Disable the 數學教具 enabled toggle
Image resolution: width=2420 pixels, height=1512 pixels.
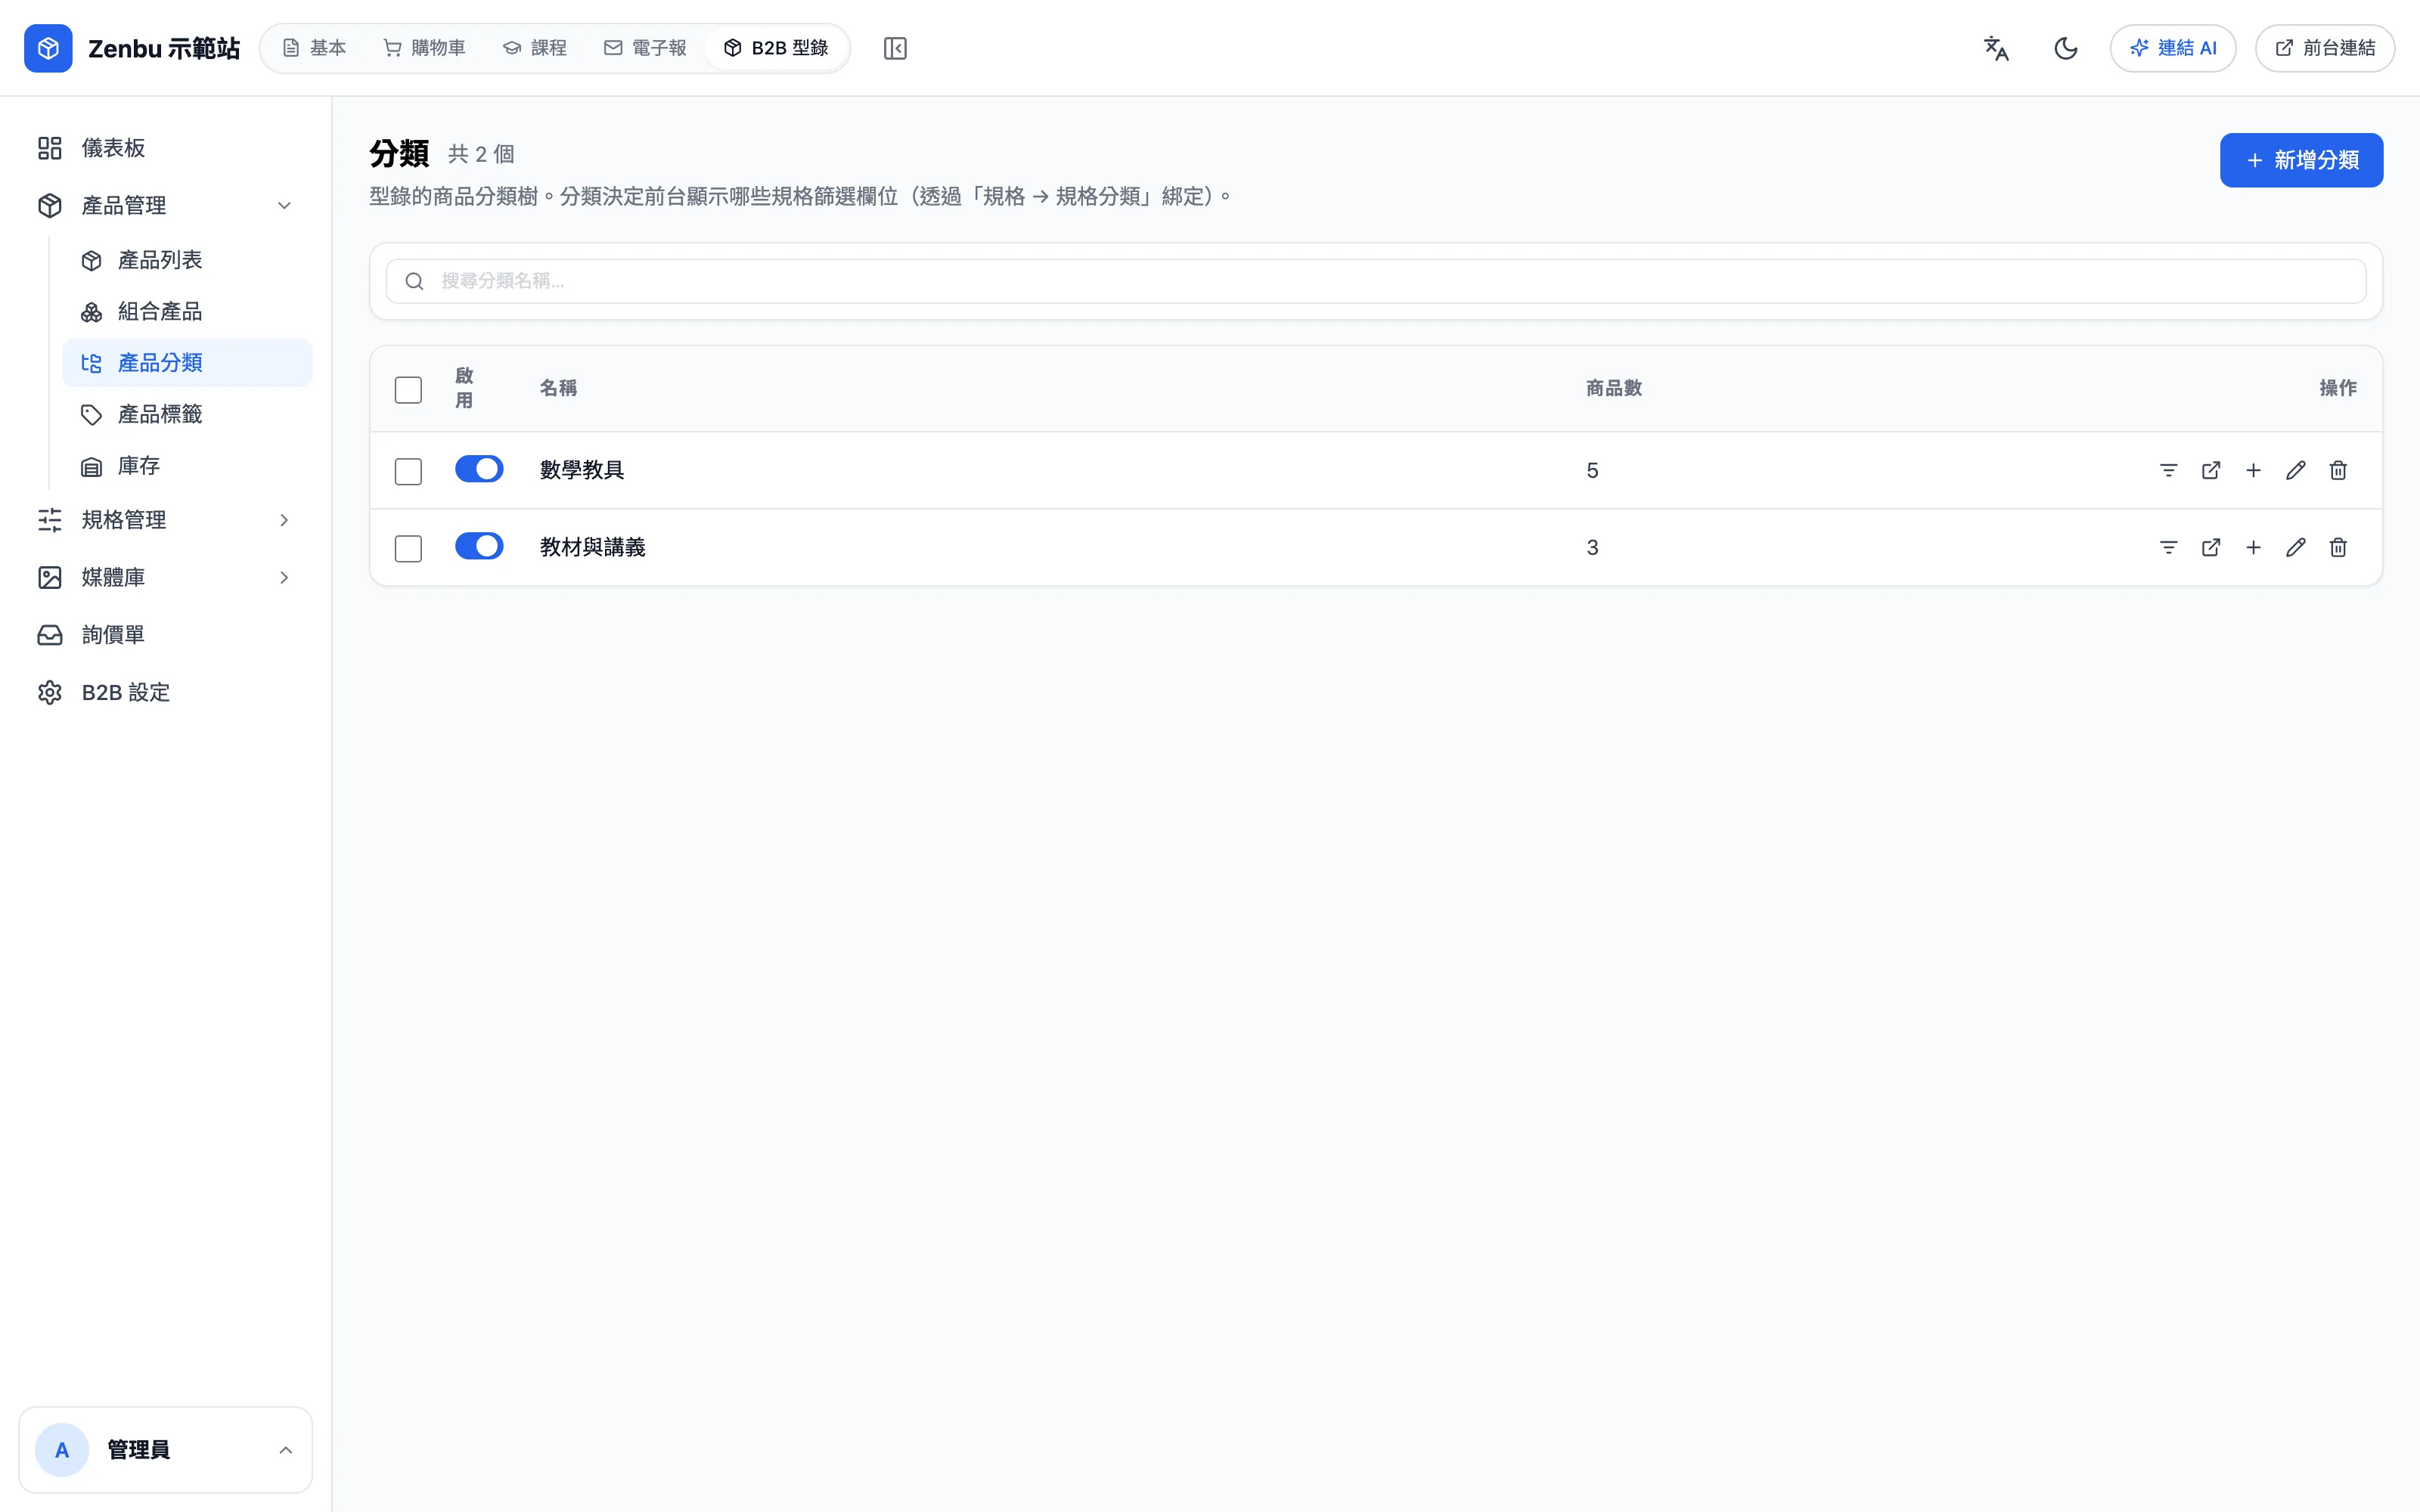[x=479, y=469]
